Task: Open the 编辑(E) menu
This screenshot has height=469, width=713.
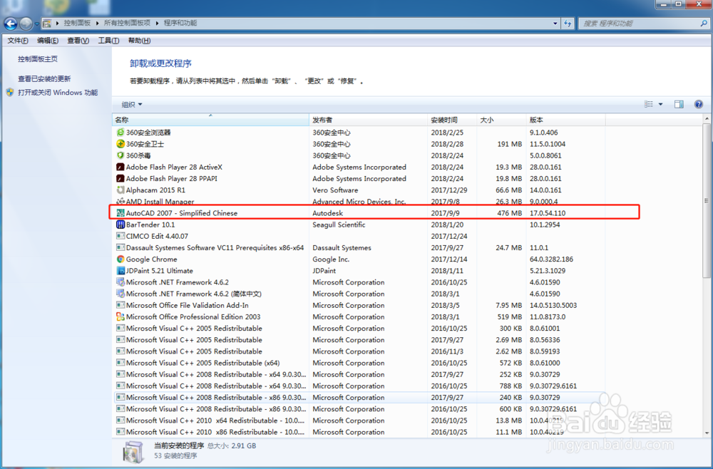Action: (x=47, y=41)
